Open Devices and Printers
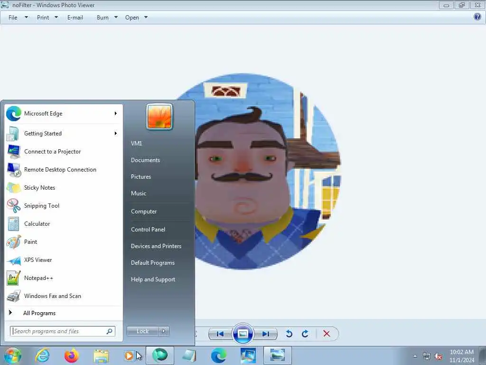This screenshot has width=486, height=365. [156, 246]
